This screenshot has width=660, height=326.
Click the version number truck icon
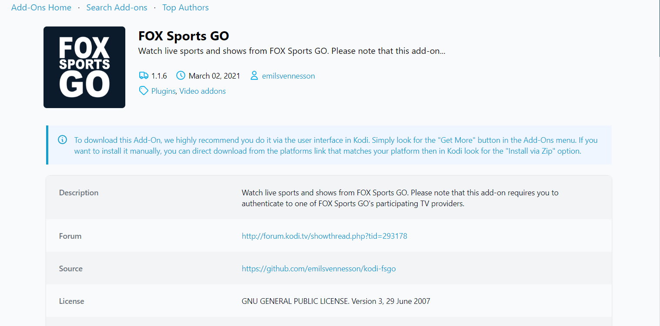tap(144, 75)
